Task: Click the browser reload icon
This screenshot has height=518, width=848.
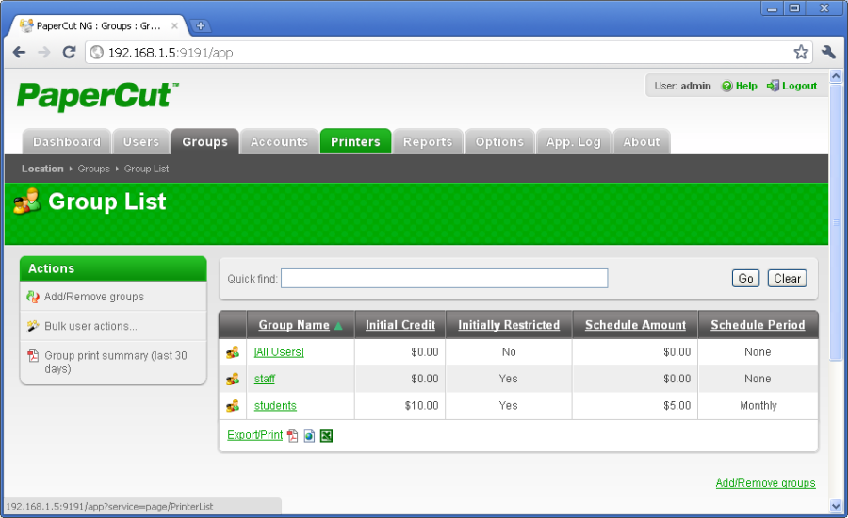Action: coord(69,53)
